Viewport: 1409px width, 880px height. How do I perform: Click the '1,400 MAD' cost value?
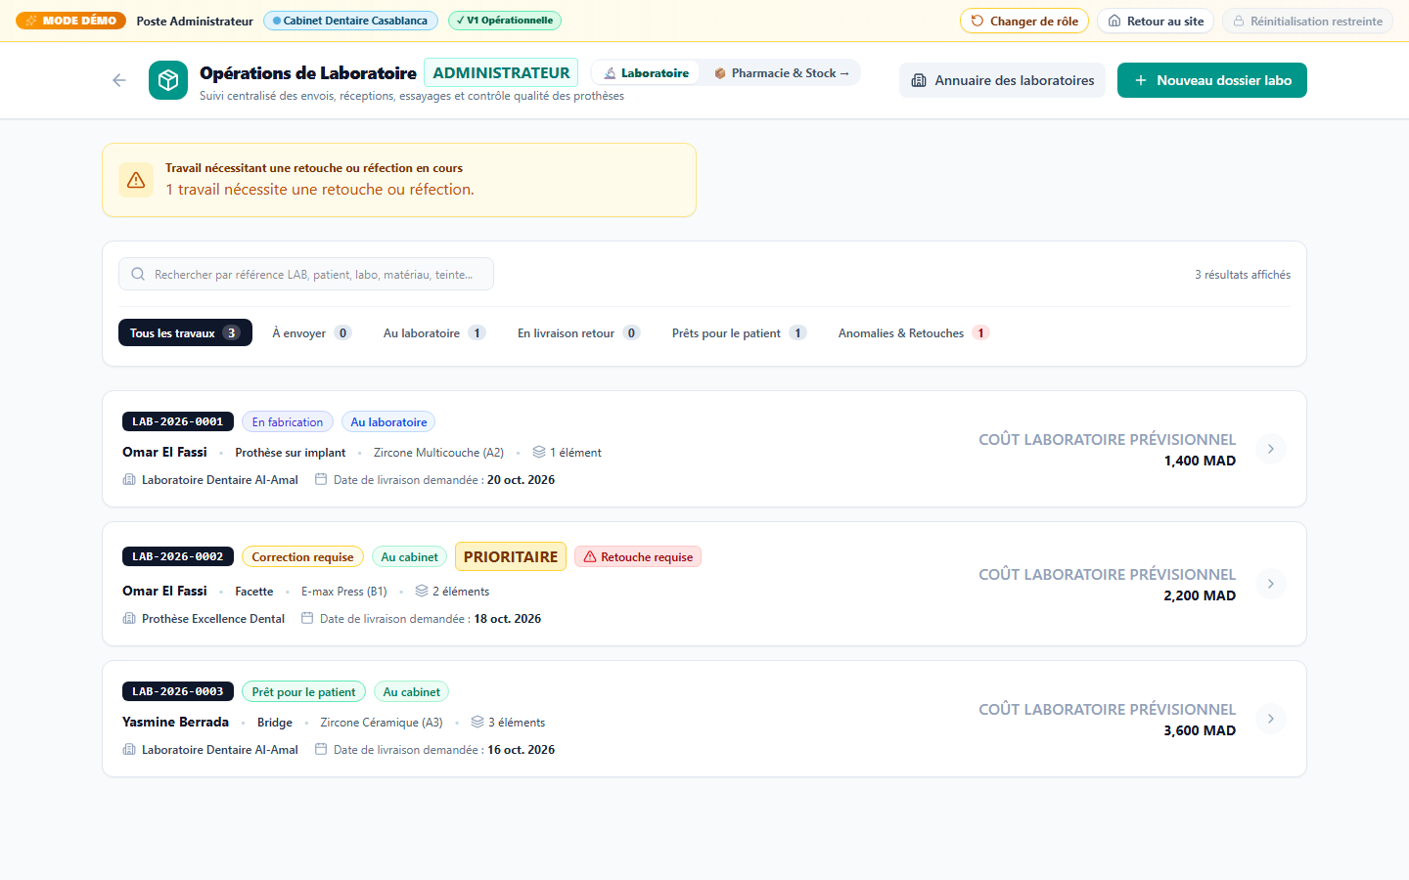[x=1200, y=461]
